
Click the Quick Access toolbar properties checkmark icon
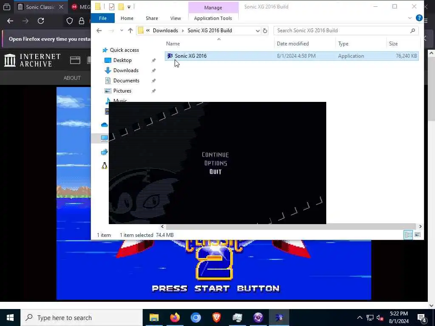point(112,7)
